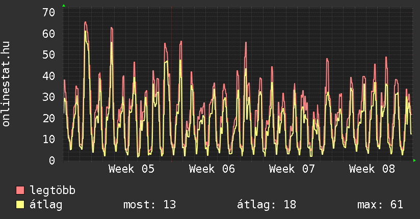Click the 'átlag: 18' average statistic

click(267, 205)
